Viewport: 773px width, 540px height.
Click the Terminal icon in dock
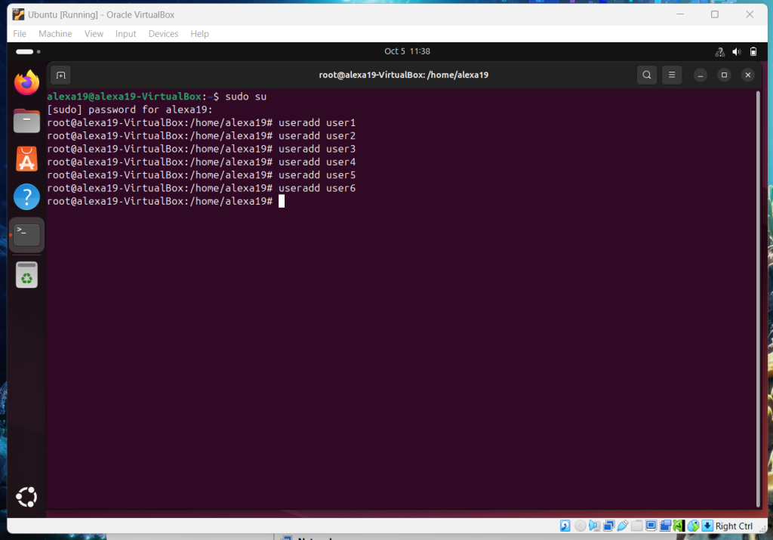(26, 236)
